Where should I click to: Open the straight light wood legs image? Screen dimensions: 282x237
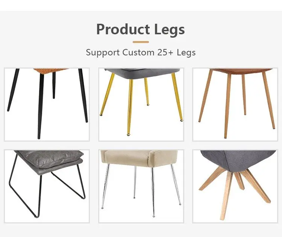pos(235,104)
